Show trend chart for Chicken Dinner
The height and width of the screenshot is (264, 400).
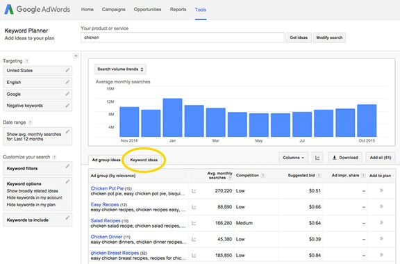[194, 239]
